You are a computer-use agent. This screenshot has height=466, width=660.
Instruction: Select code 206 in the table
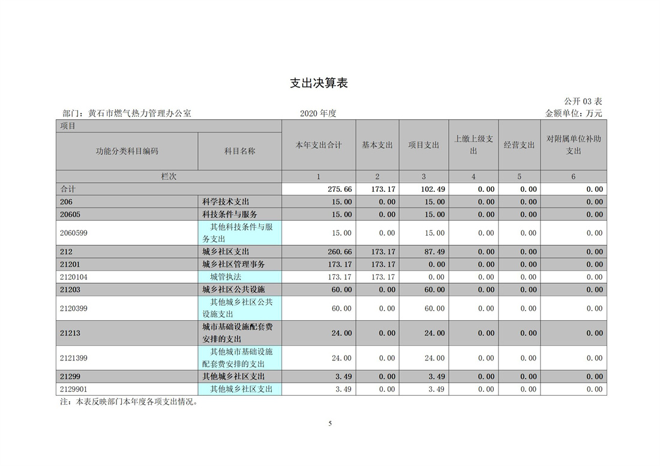click(66, 202)
